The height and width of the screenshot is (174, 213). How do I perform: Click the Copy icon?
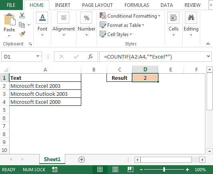click(x=22, y=25)
